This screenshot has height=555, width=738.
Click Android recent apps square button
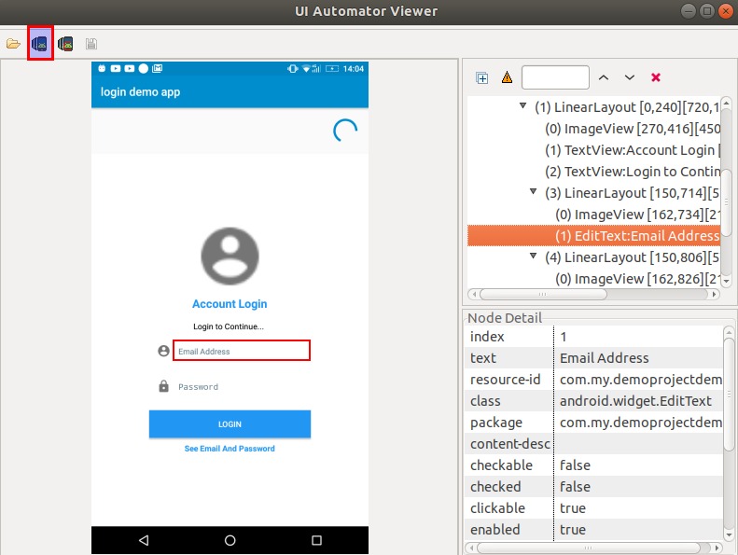click(x=317, y=540)
